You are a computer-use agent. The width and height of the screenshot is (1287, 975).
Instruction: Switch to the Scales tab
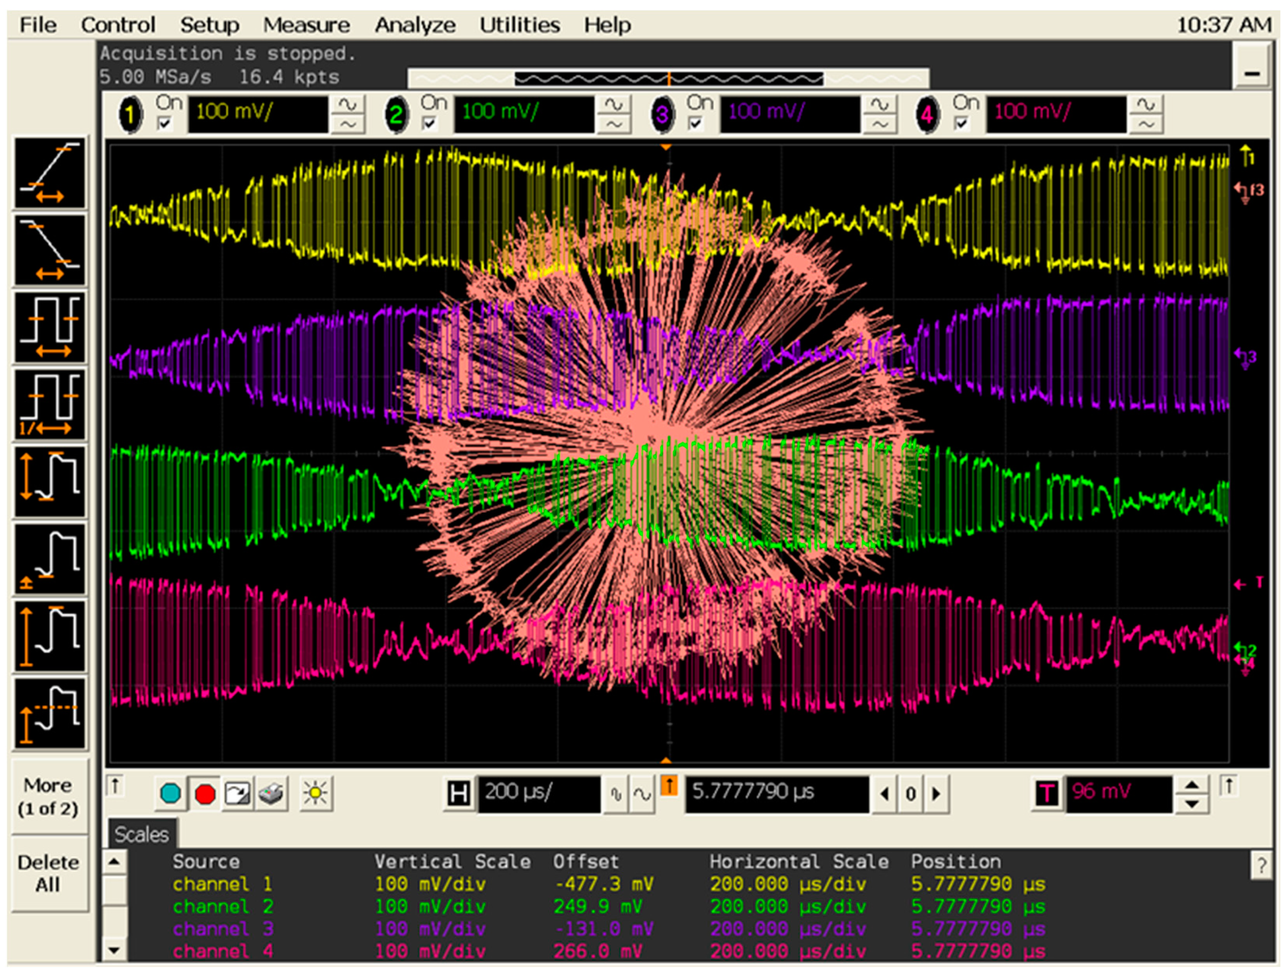point(141,835)
